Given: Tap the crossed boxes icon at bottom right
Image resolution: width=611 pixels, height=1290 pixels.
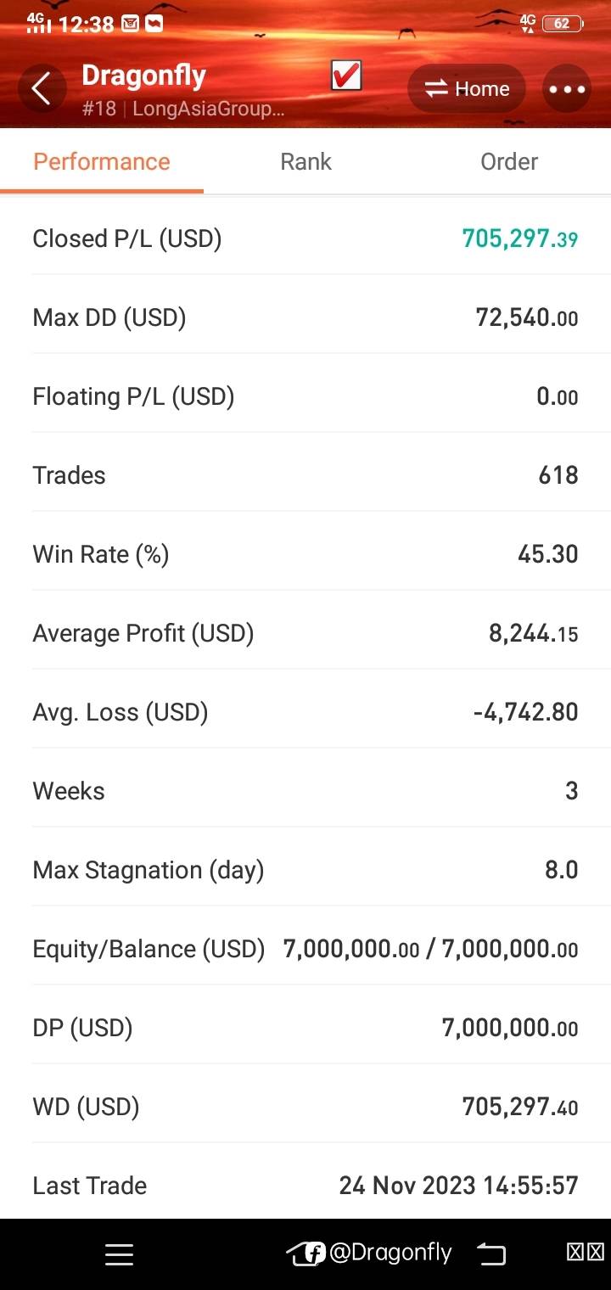Looking at the screenshot, I should [586, 1253].
